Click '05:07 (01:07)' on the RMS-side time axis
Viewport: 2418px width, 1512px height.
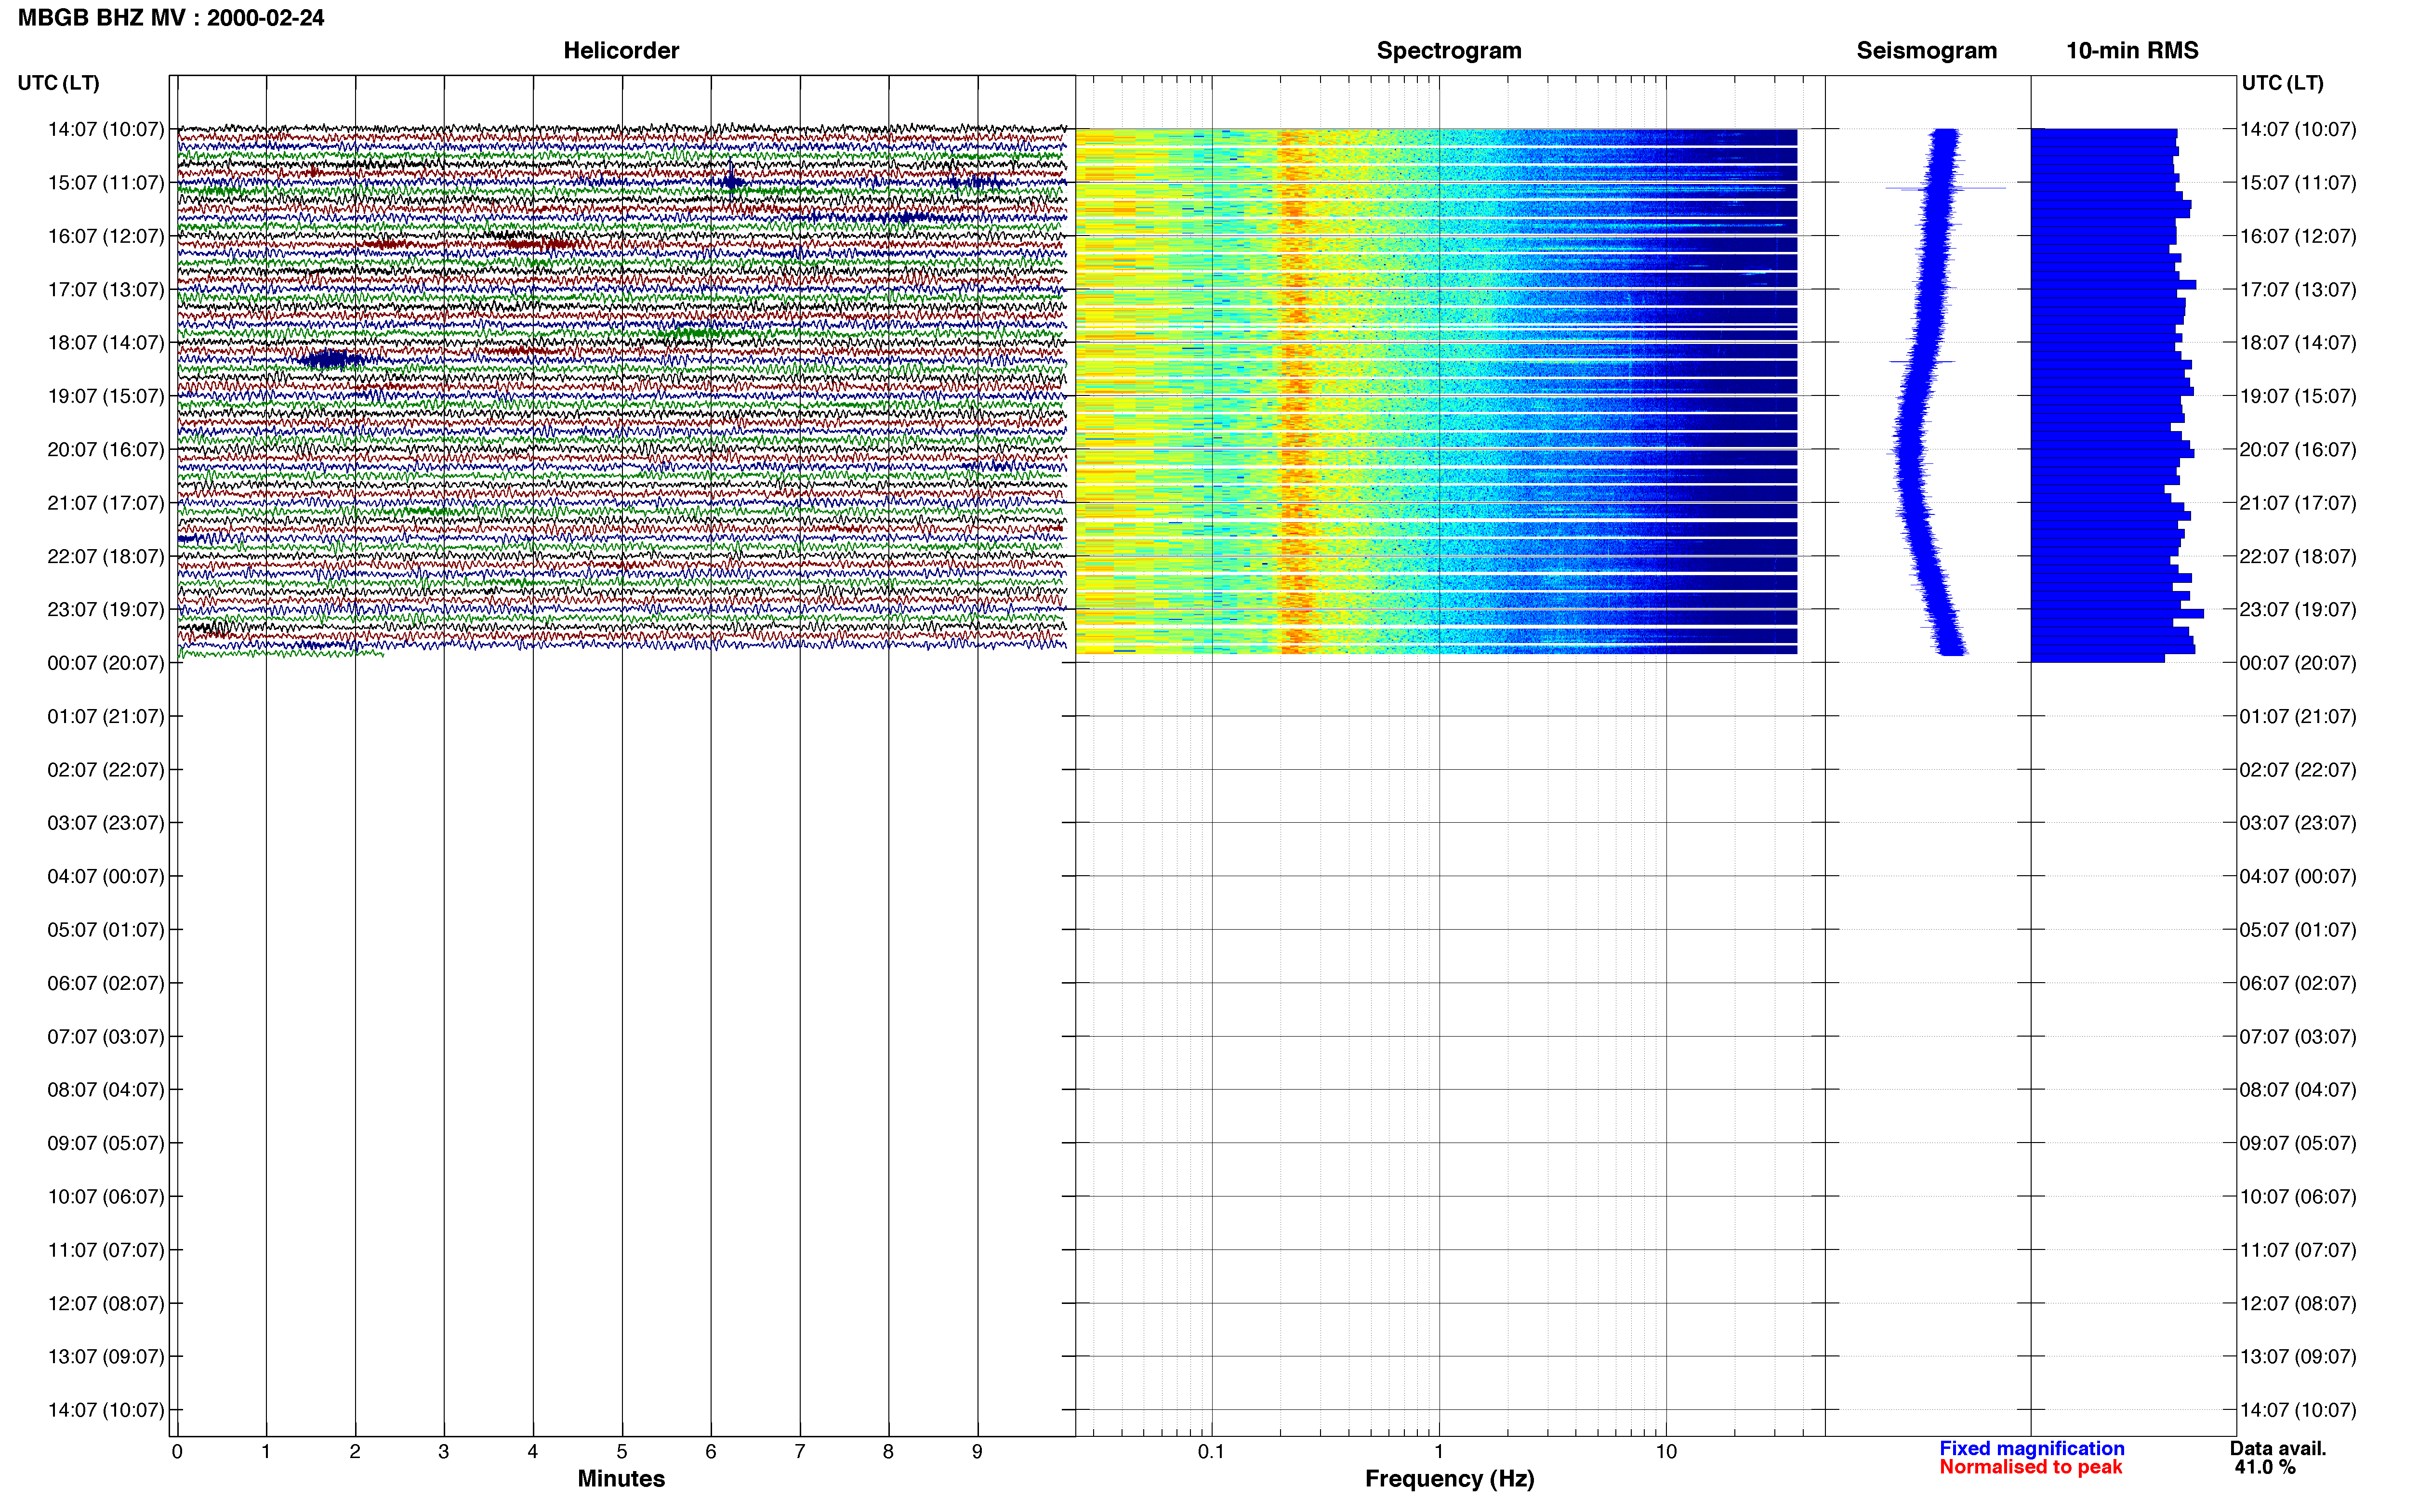(2298, 930)
